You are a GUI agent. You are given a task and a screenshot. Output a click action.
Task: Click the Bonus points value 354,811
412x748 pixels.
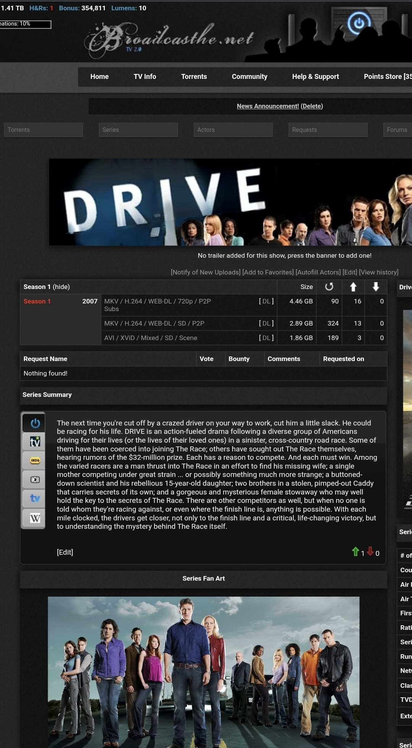pyautogui.click(x=93, y=8)
